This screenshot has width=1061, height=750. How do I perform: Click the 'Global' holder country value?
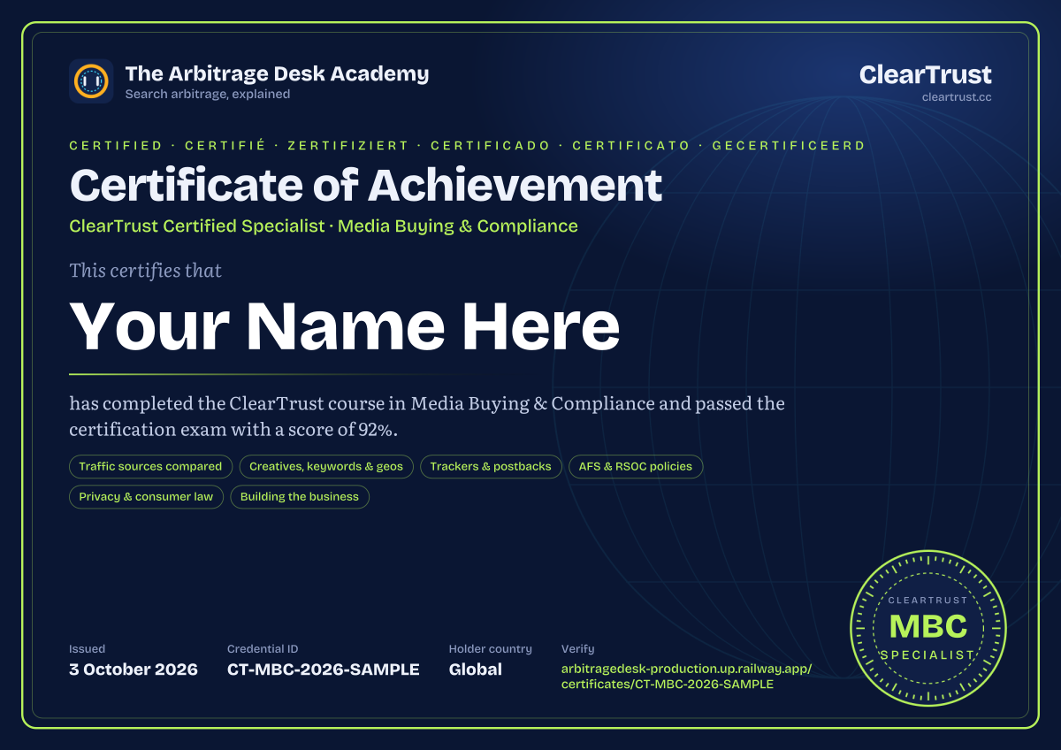476,670
